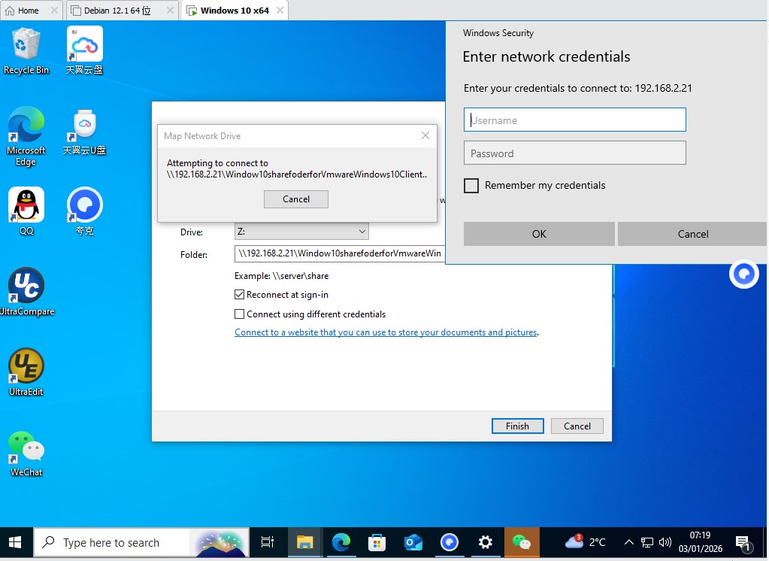Open the Recycle Bin desktop icon

click(x=26, y=45)
